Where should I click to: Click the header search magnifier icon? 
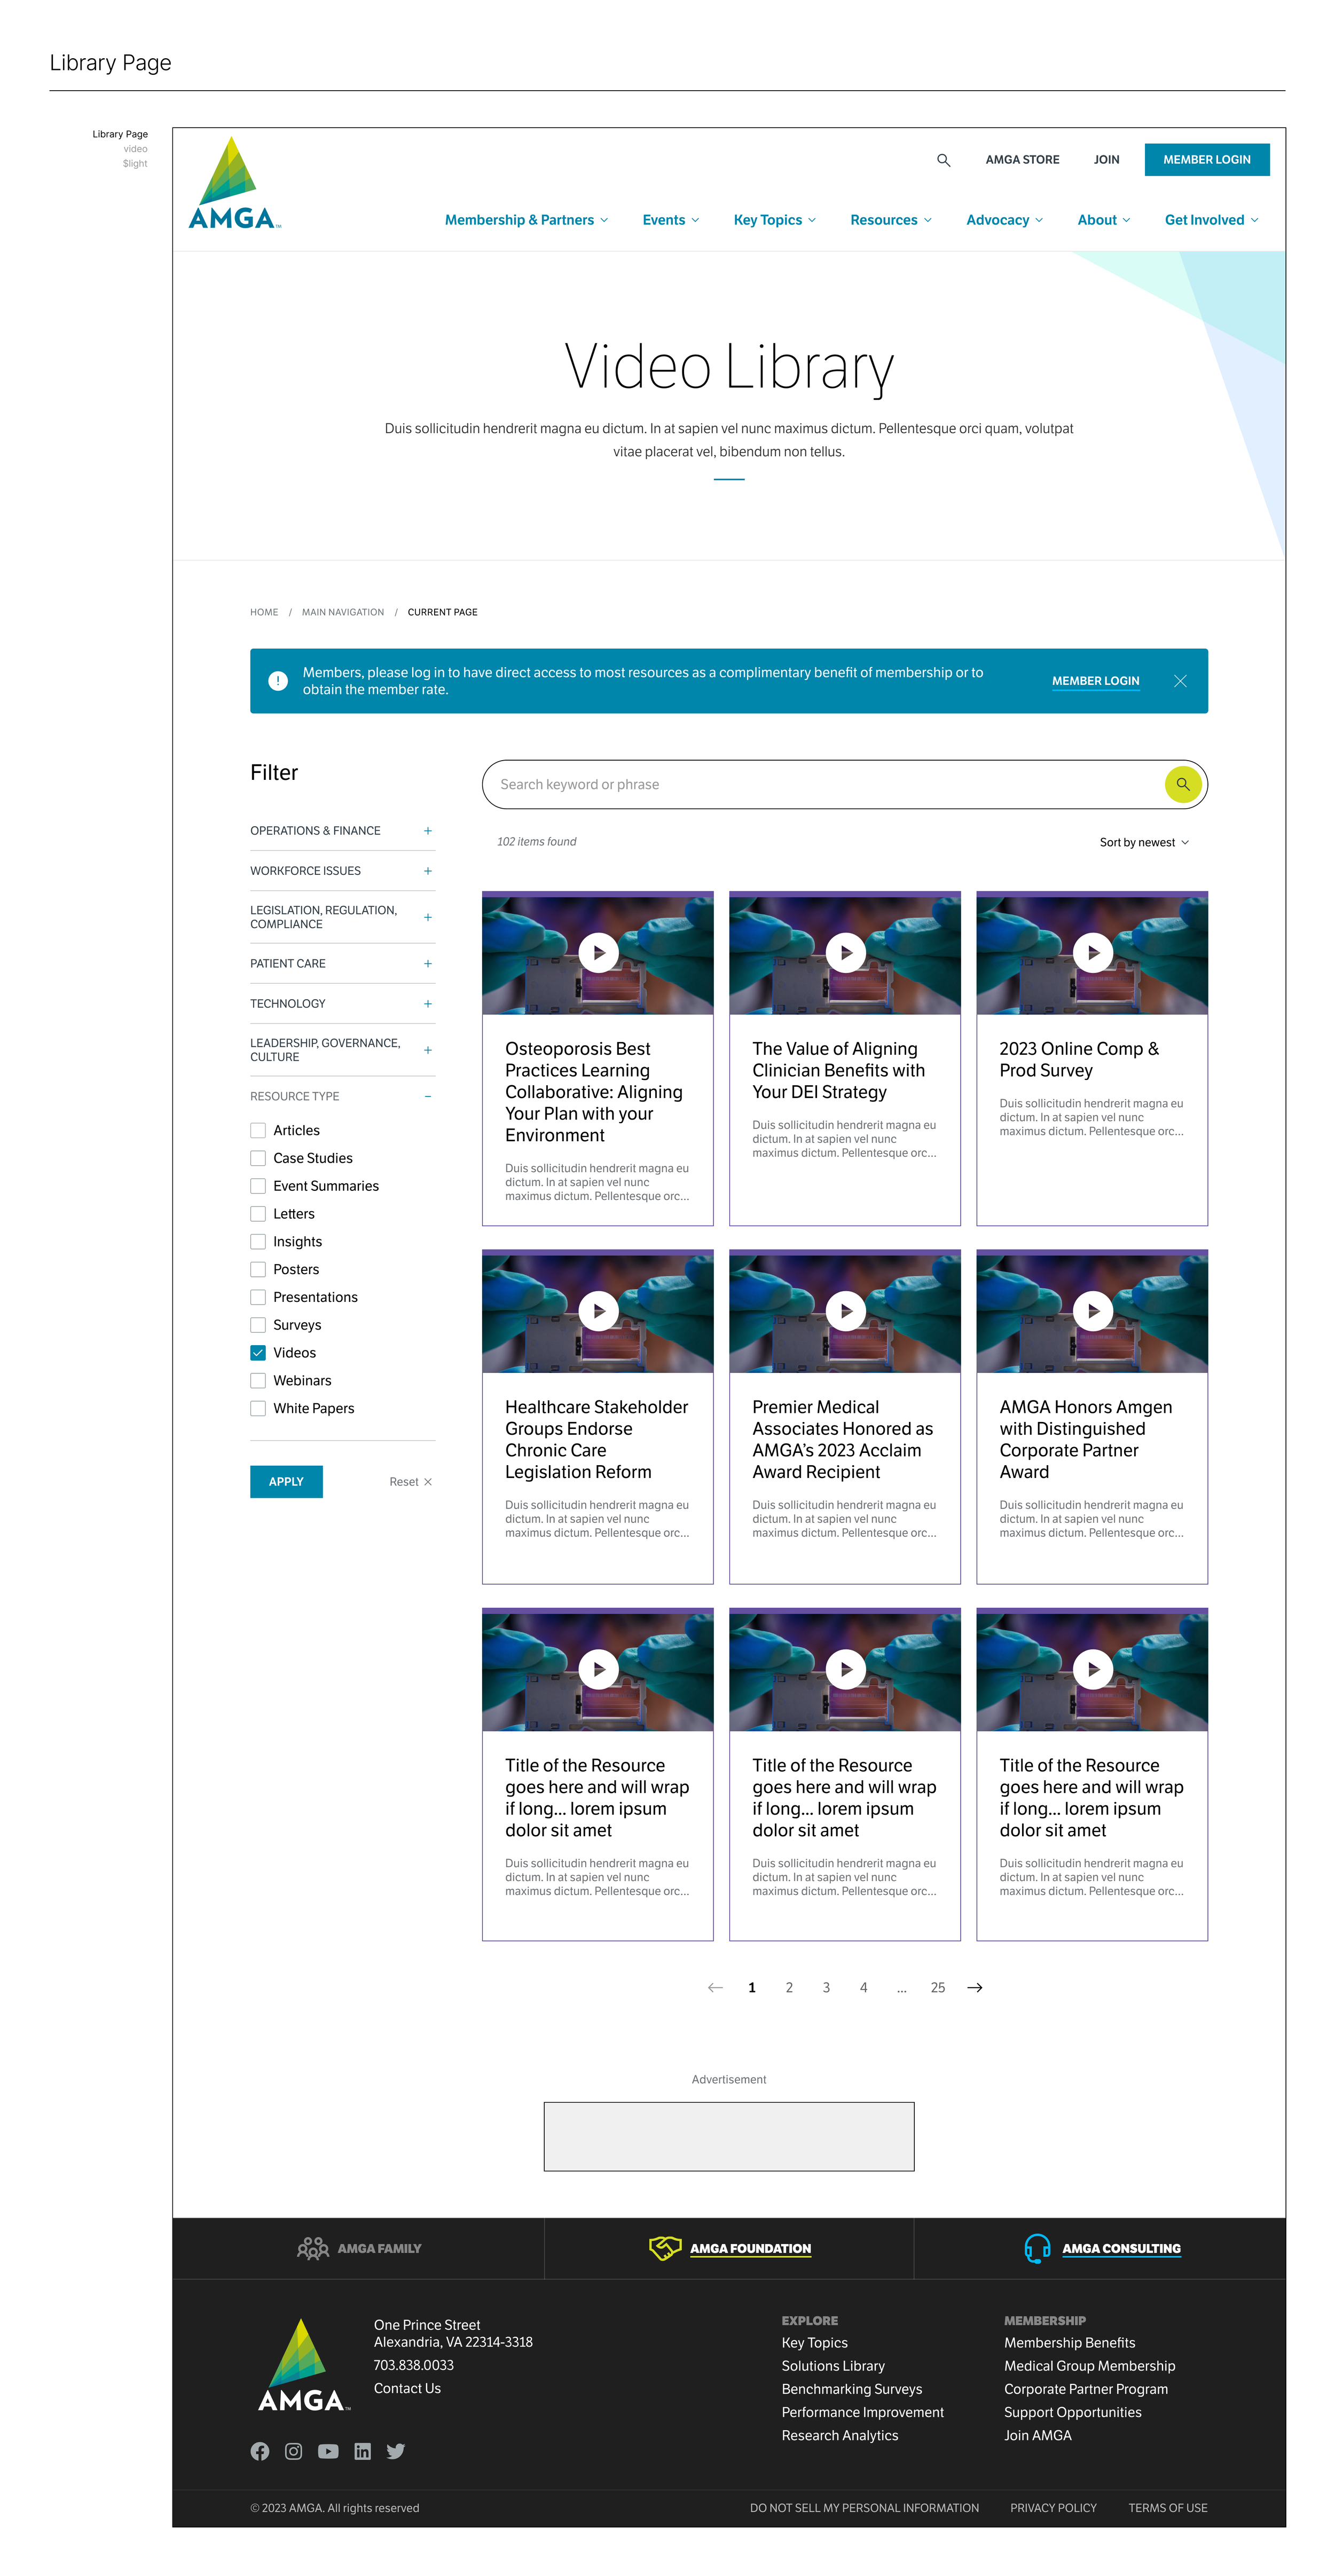(x=943, y=160)
